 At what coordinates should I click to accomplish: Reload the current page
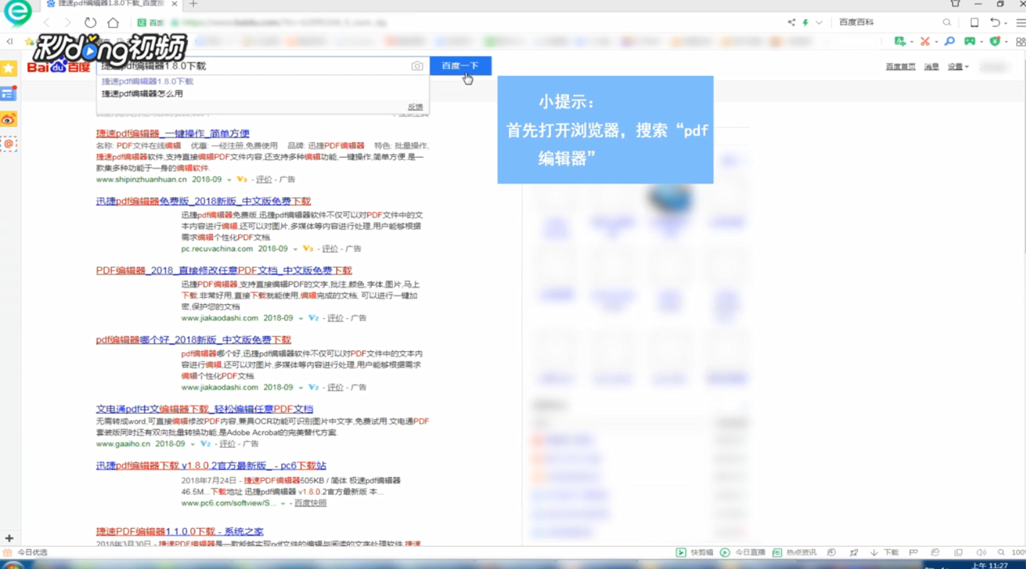90,22
